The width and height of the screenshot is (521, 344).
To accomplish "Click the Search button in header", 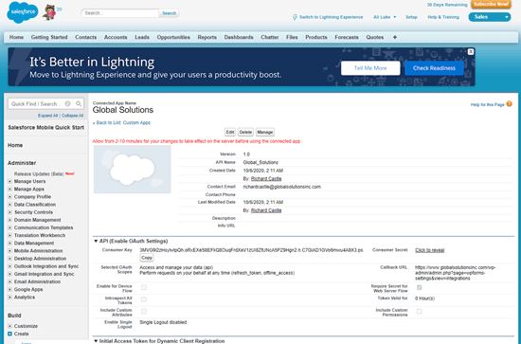I will (x=170, y=13).
